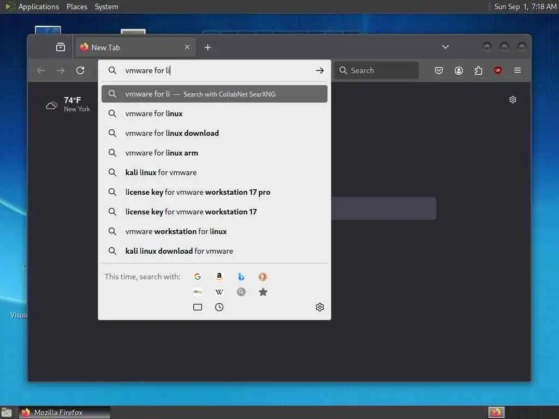Choose suggestion 'vmware for linux download'
The height and width of the screenshot is (419, 559).
[x=214, y=133]
